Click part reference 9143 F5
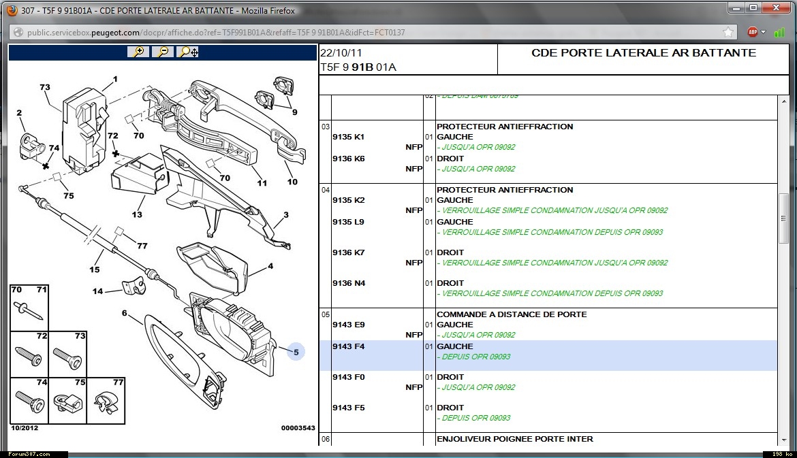 click(348, 408)
